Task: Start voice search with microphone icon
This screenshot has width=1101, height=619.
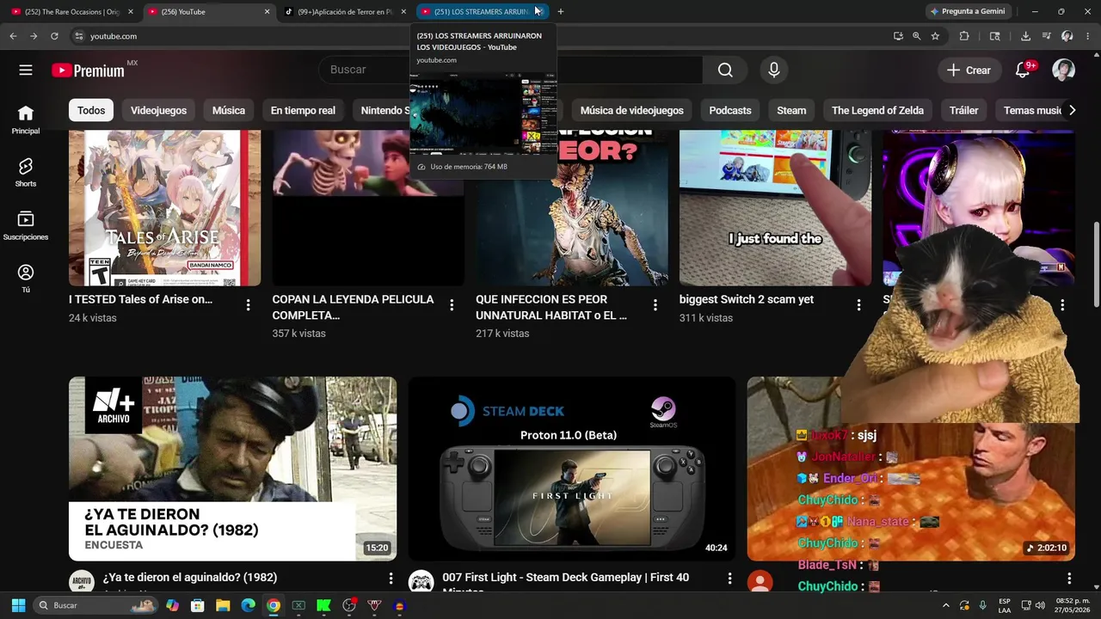Action: pyautogui.click(x=774, y=70)
